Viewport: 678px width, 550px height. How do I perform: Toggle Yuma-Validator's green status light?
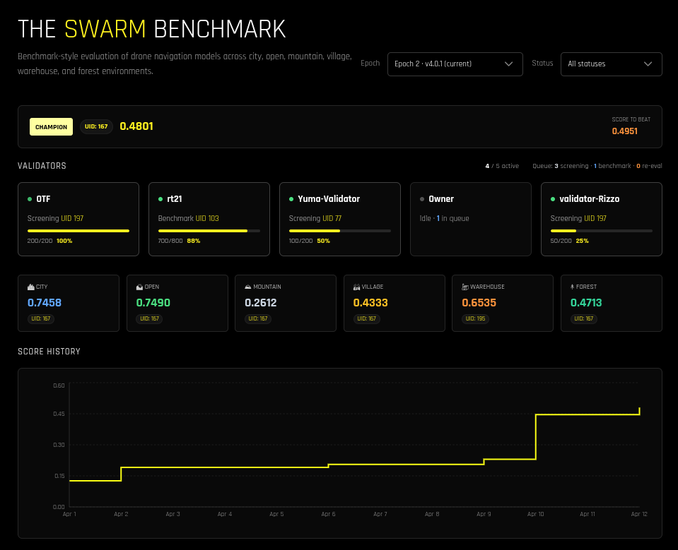290,198
